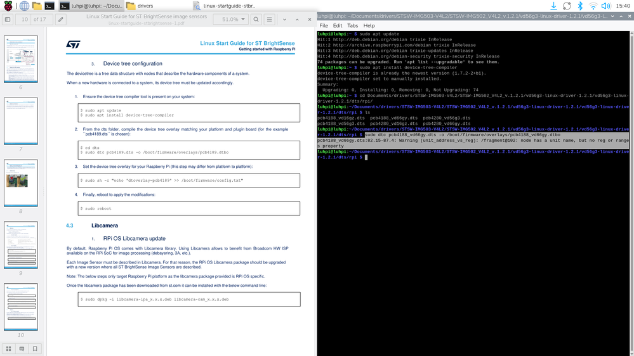Viewport: 634px width, 356px height.
Task: Switch sidebar to bookmarks view
Action: pos(35,349)
